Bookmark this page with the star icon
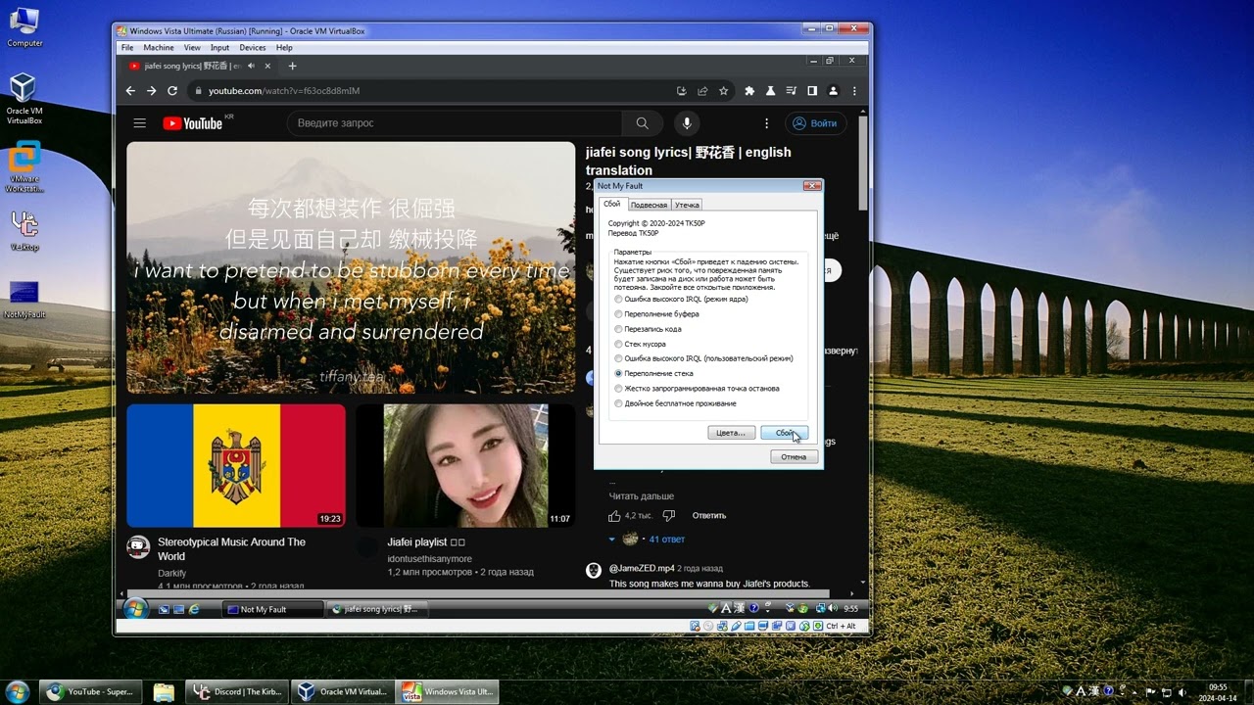Screen dimensions: 1254x705 [724, 91]
